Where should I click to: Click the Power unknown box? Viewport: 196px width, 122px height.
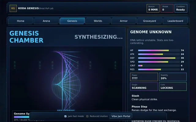pyautogui.click(x=144, y=77)
